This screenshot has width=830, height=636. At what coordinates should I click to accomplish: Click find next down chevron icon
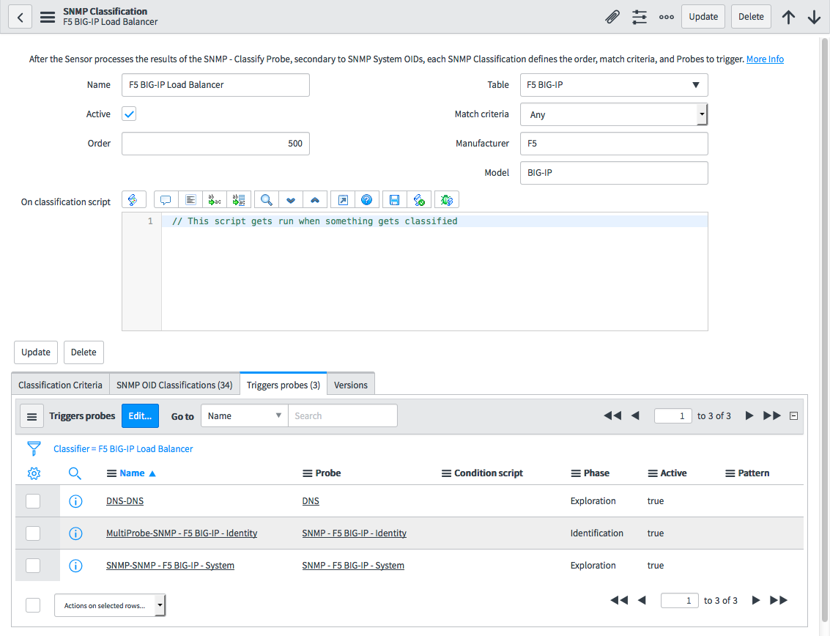coord(291,199)
